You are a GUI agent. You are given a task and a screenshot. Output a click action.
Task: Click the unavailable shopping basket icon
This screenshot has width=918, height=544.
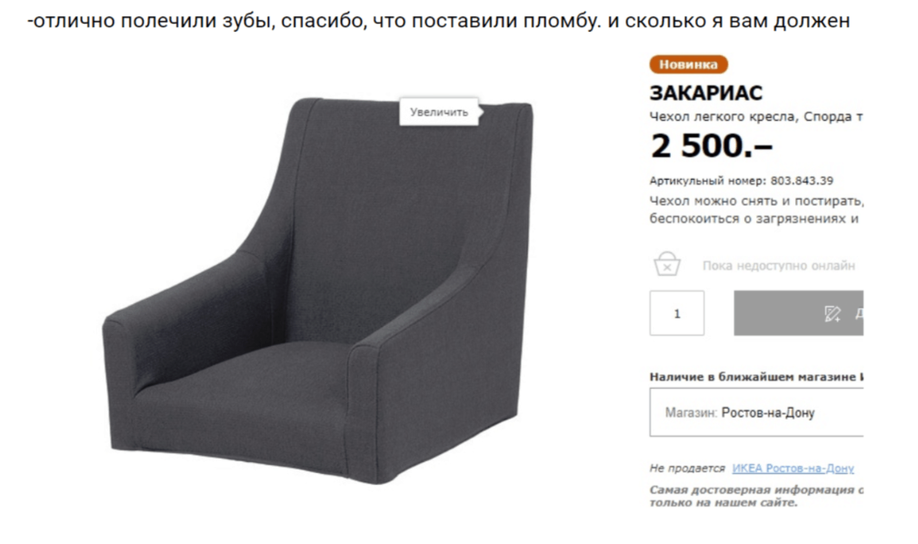coord(667,263)
